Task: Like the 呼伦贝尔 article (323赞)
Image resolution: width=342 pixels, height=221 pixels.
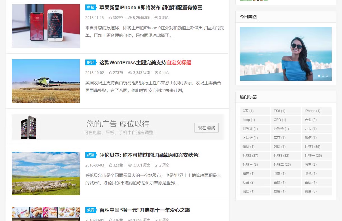Action: (x=116, y=165)
